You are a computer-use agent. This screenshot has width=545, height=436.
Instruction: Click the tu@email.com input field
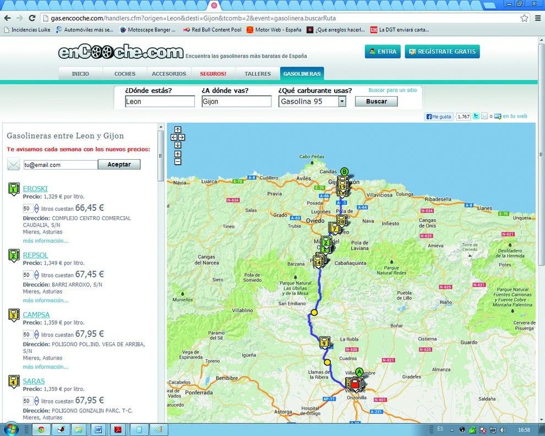(61, 165)
